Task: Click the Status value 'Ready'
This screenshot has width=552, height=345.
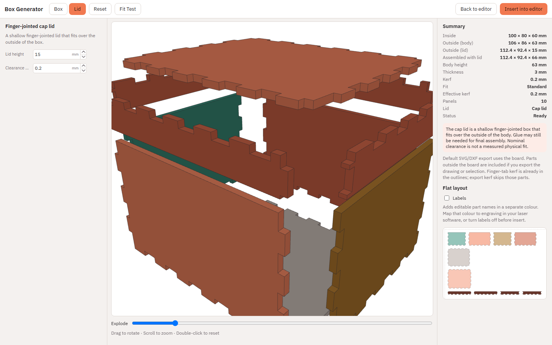Action: click(x=540, y=116)
